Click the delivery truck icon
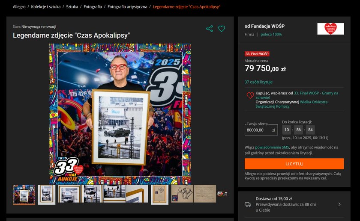The height and width of the screenshot is (221, 360). pyautogui.click(x=248, y=204)
